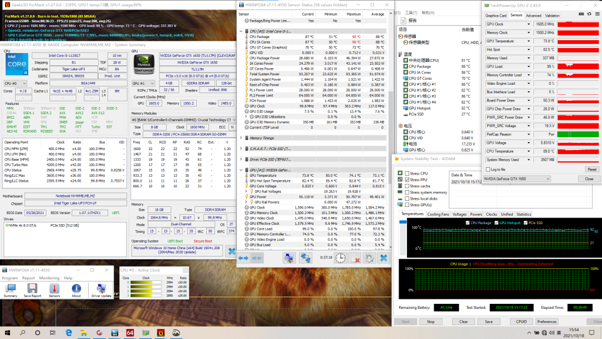
Task: Open Microsoft Edge from the taskbar
Action: point(69,332)
